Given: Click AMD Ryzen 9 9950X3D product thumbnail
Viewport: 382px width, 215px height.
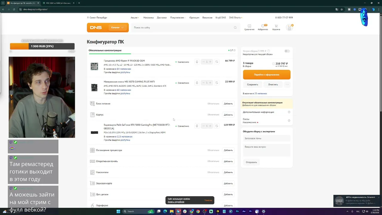Looking at the screenshot, I should pos(94,66).
